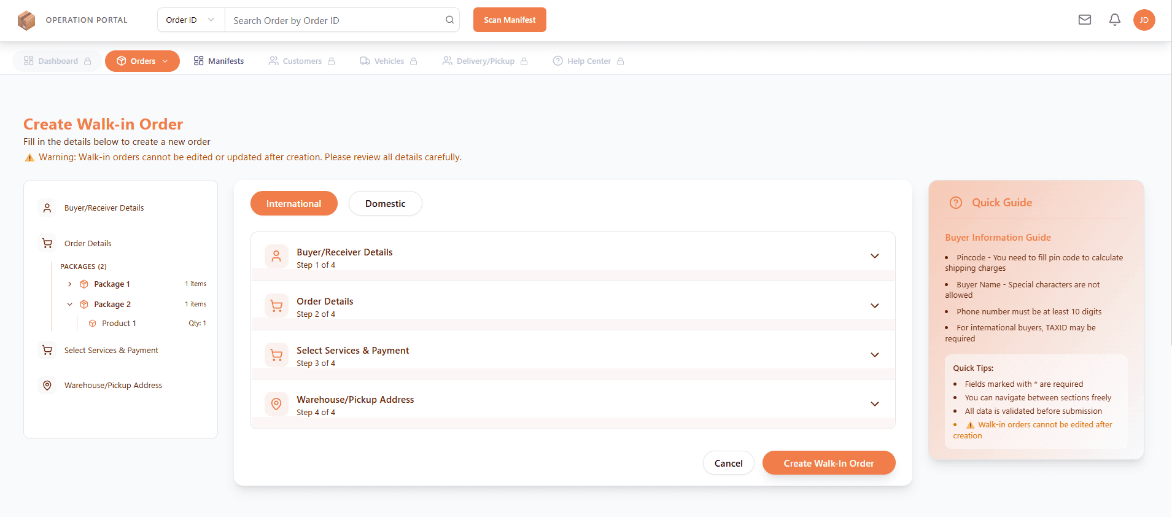Click the search magnifier icon
Screen dimensions: 1172x517
tap(449, 20)
